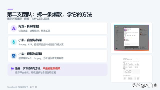Viewport: 160px width, 90px height.
Task: Click the black button in the dialog thumbnail
Action: 131,47
